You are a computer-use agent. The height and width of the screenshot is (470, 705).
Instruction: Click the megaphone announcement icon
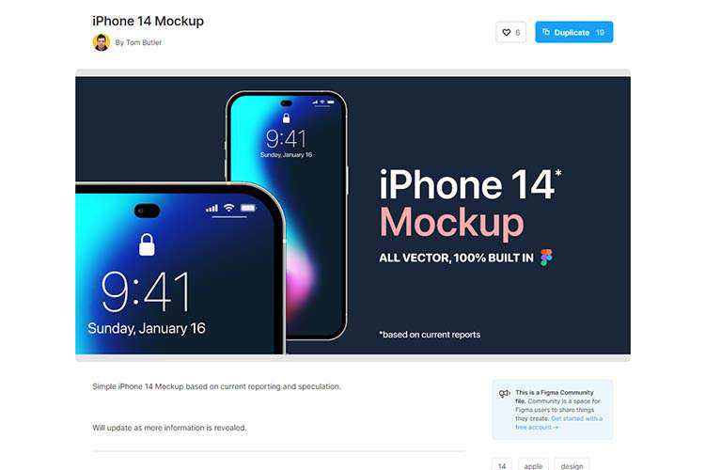pyautogui.click(x=504, y=394)
